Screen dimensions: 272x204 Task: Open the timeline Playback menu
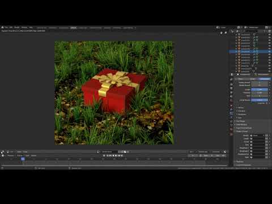click(x=11, y=156)
